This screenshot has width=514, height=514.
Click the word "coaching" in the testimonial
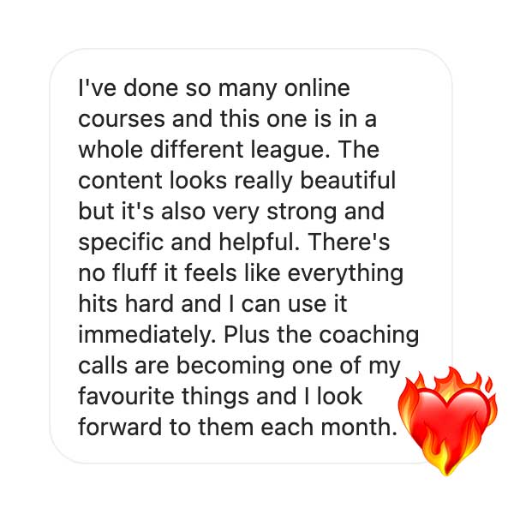[x=369, y=336]
